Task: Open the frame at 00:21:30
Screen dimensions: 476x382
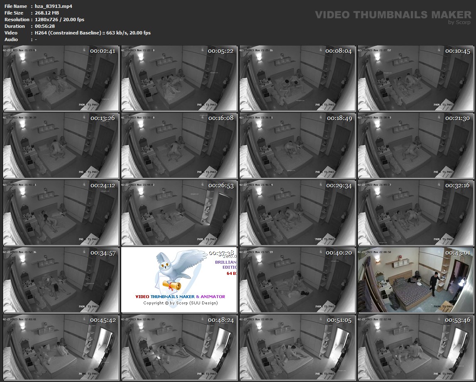Action: pyautogui.click(x=415, y=145)
